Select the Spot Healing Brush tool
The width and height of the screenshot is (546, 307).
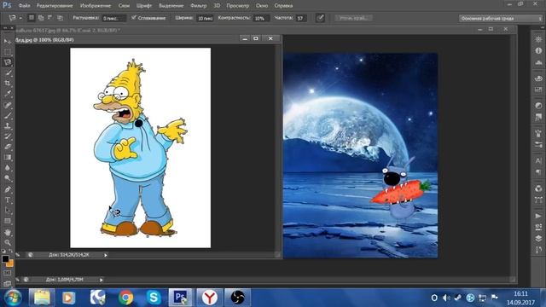click(x=8, y=105)
